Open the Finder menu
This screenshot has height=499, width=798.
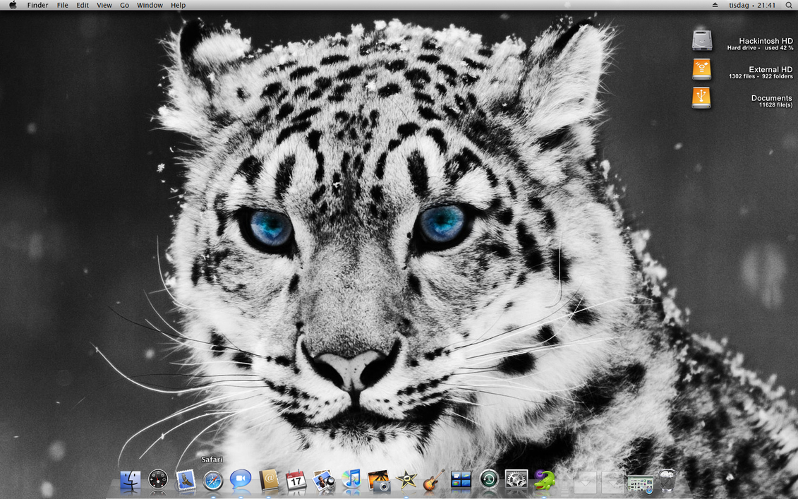pyautogui.click(x=37, y=5)
